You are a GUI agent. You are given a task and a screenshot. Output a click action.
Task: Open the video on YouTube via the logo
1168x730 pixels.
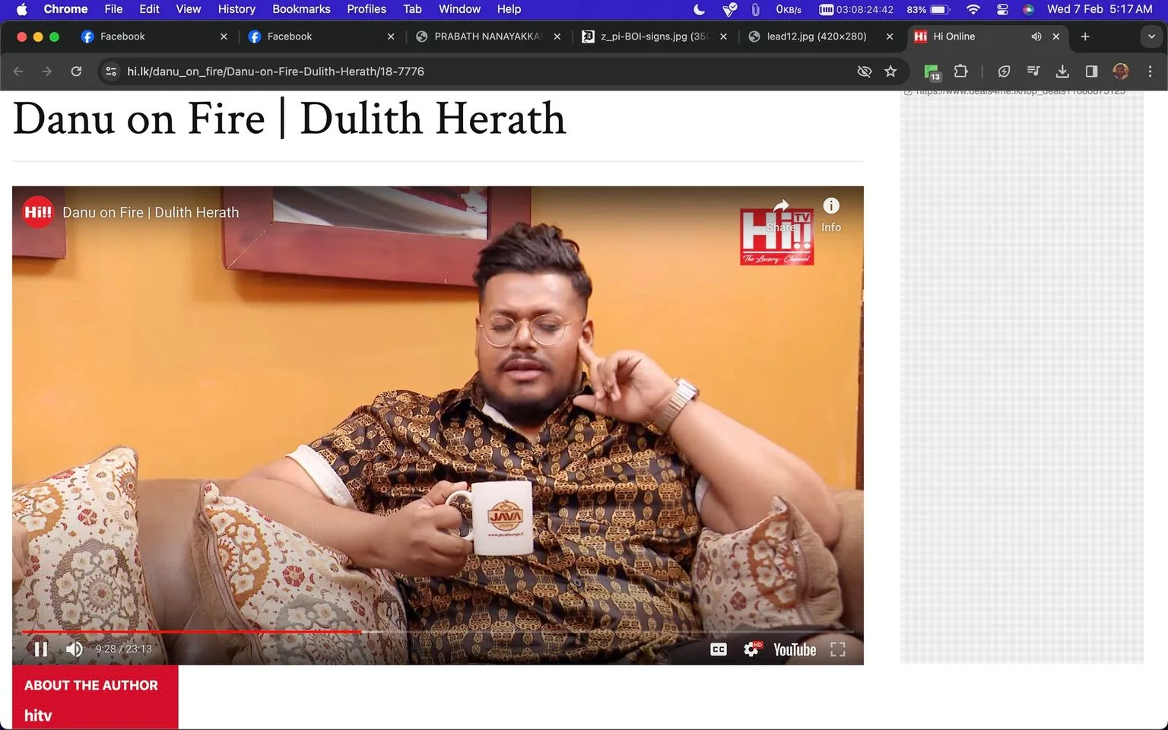pos(795,649)
